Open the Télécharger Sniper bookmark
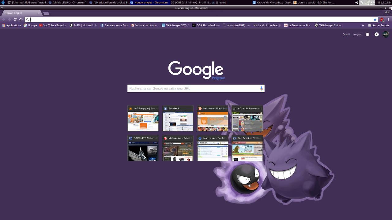The width and height of the screenshot is (392, 220). click(x=329, y=25)
